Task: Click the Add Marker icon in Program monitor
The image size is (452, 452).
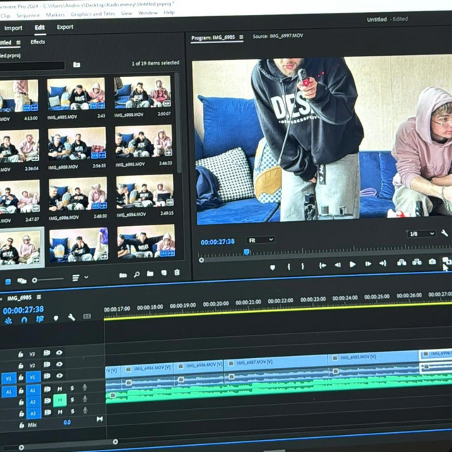Action: (273, 268)
